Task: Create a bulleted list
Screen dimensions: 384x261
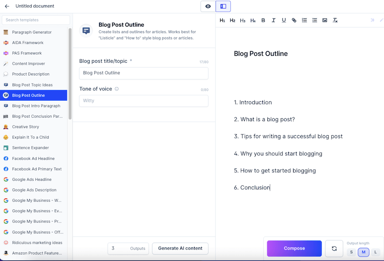Action: tap(315, 20)
